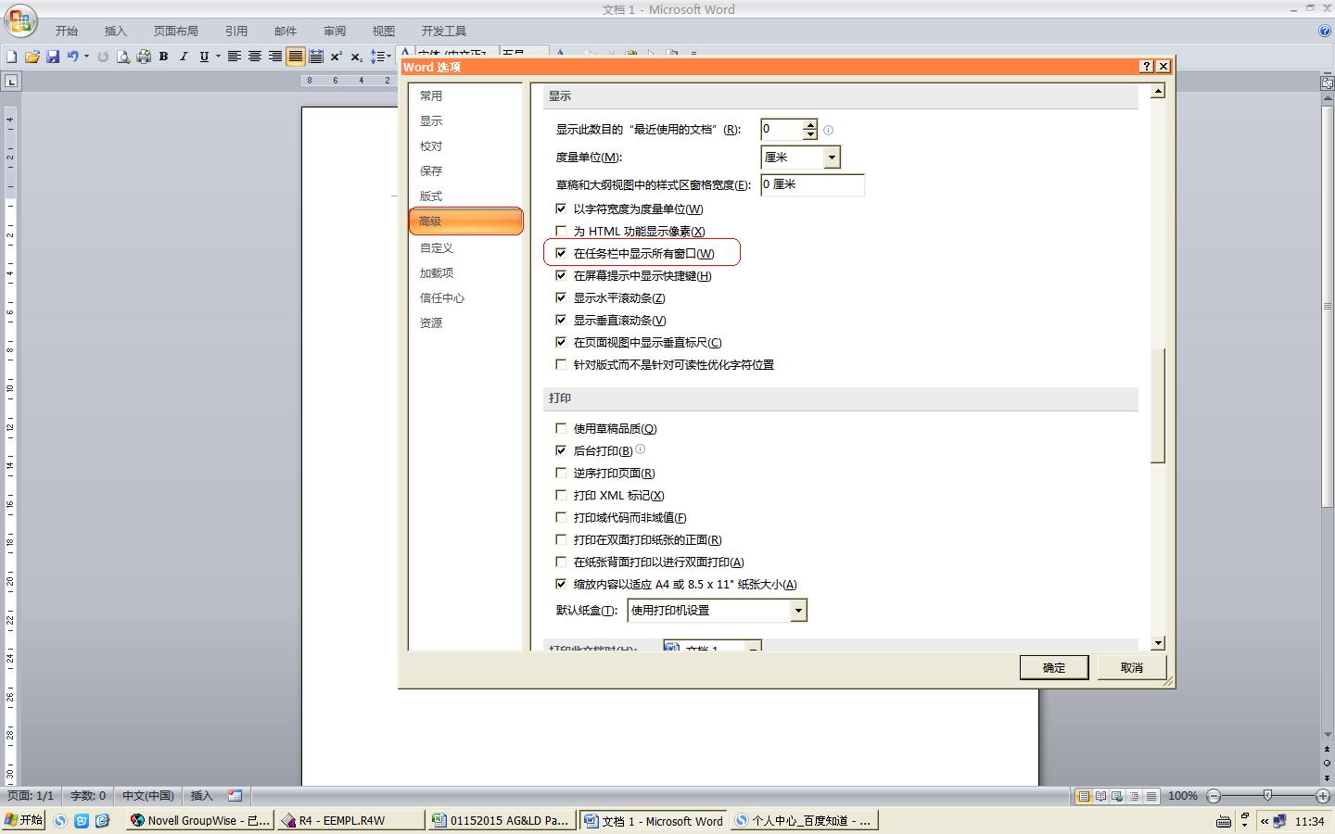Confirm options with 确定 button
The width and height of the screenshot is (1335, 834).
tap(1054, 667)
